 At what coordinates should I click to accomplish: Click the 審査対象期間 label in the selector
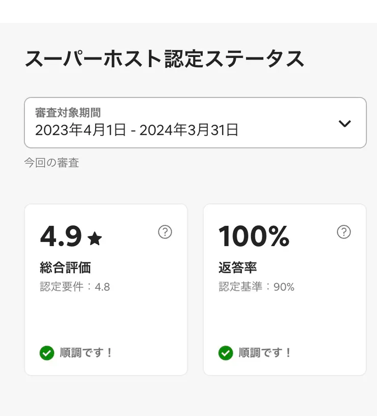(68, 112)
